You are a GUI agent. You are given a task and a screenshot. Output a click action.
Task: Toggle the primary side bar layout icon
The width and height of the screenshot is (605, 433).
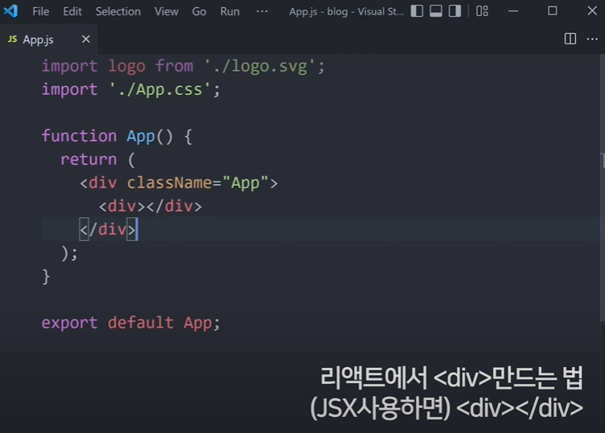(x=417, y=10)
